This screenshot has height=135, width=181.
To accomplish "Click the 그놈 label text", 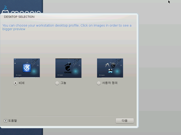I will [x=63, y=83].
